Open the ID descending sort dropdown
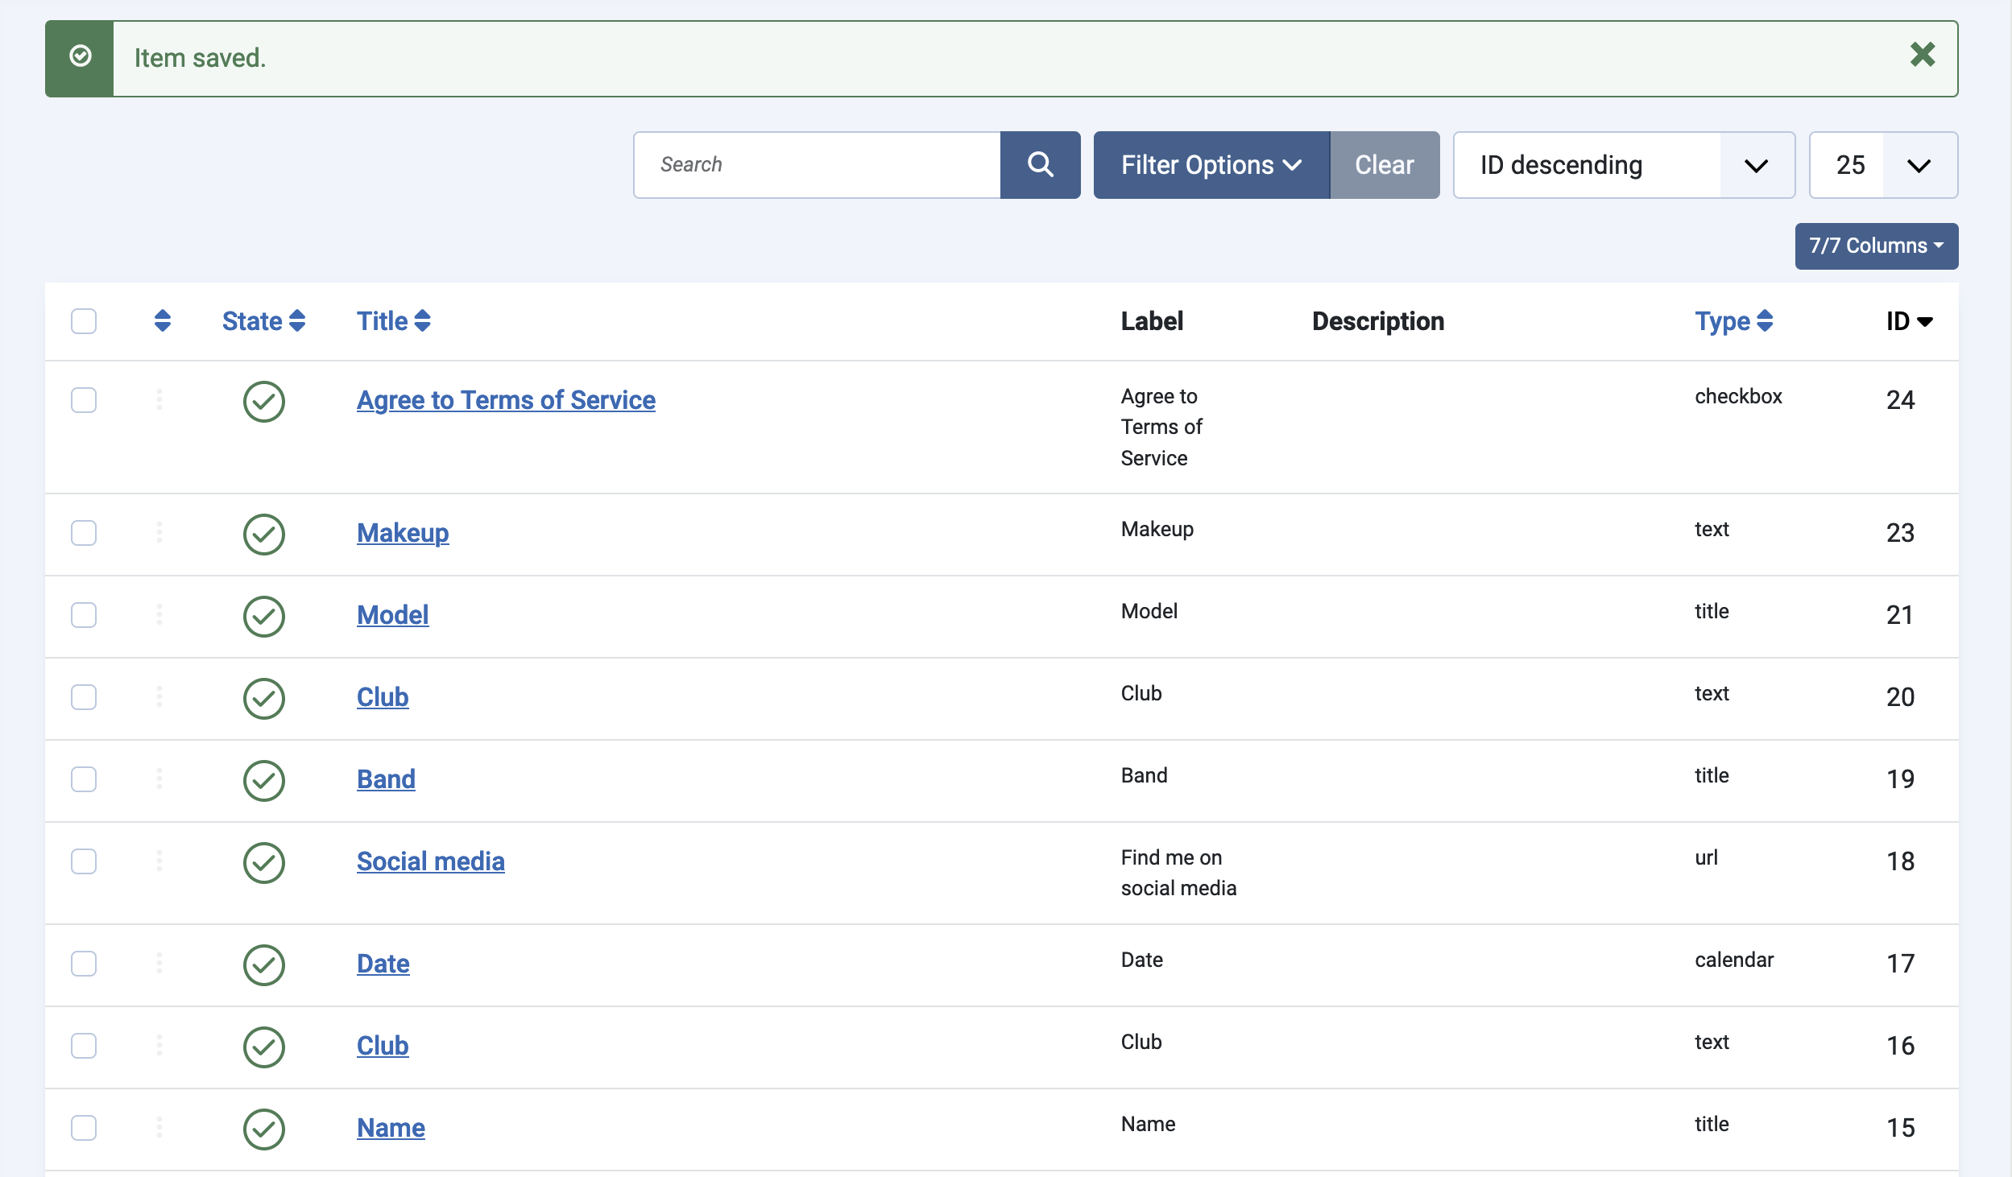 [x=1624, y=165]
